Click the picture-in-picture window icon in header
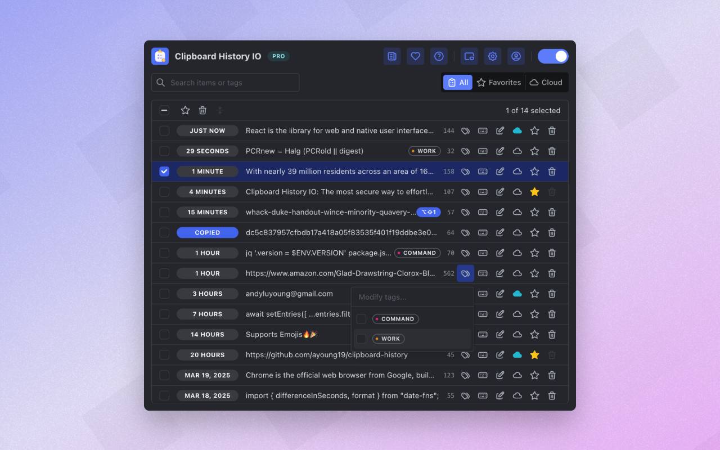 [x=469, y=56]
